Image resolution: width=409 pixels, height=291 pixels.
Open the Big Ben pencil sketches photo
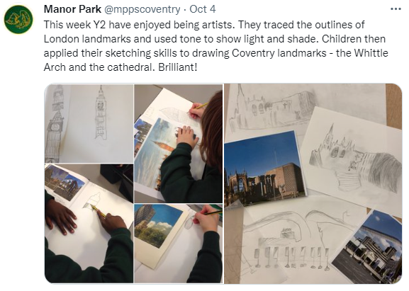pos(89,123)
